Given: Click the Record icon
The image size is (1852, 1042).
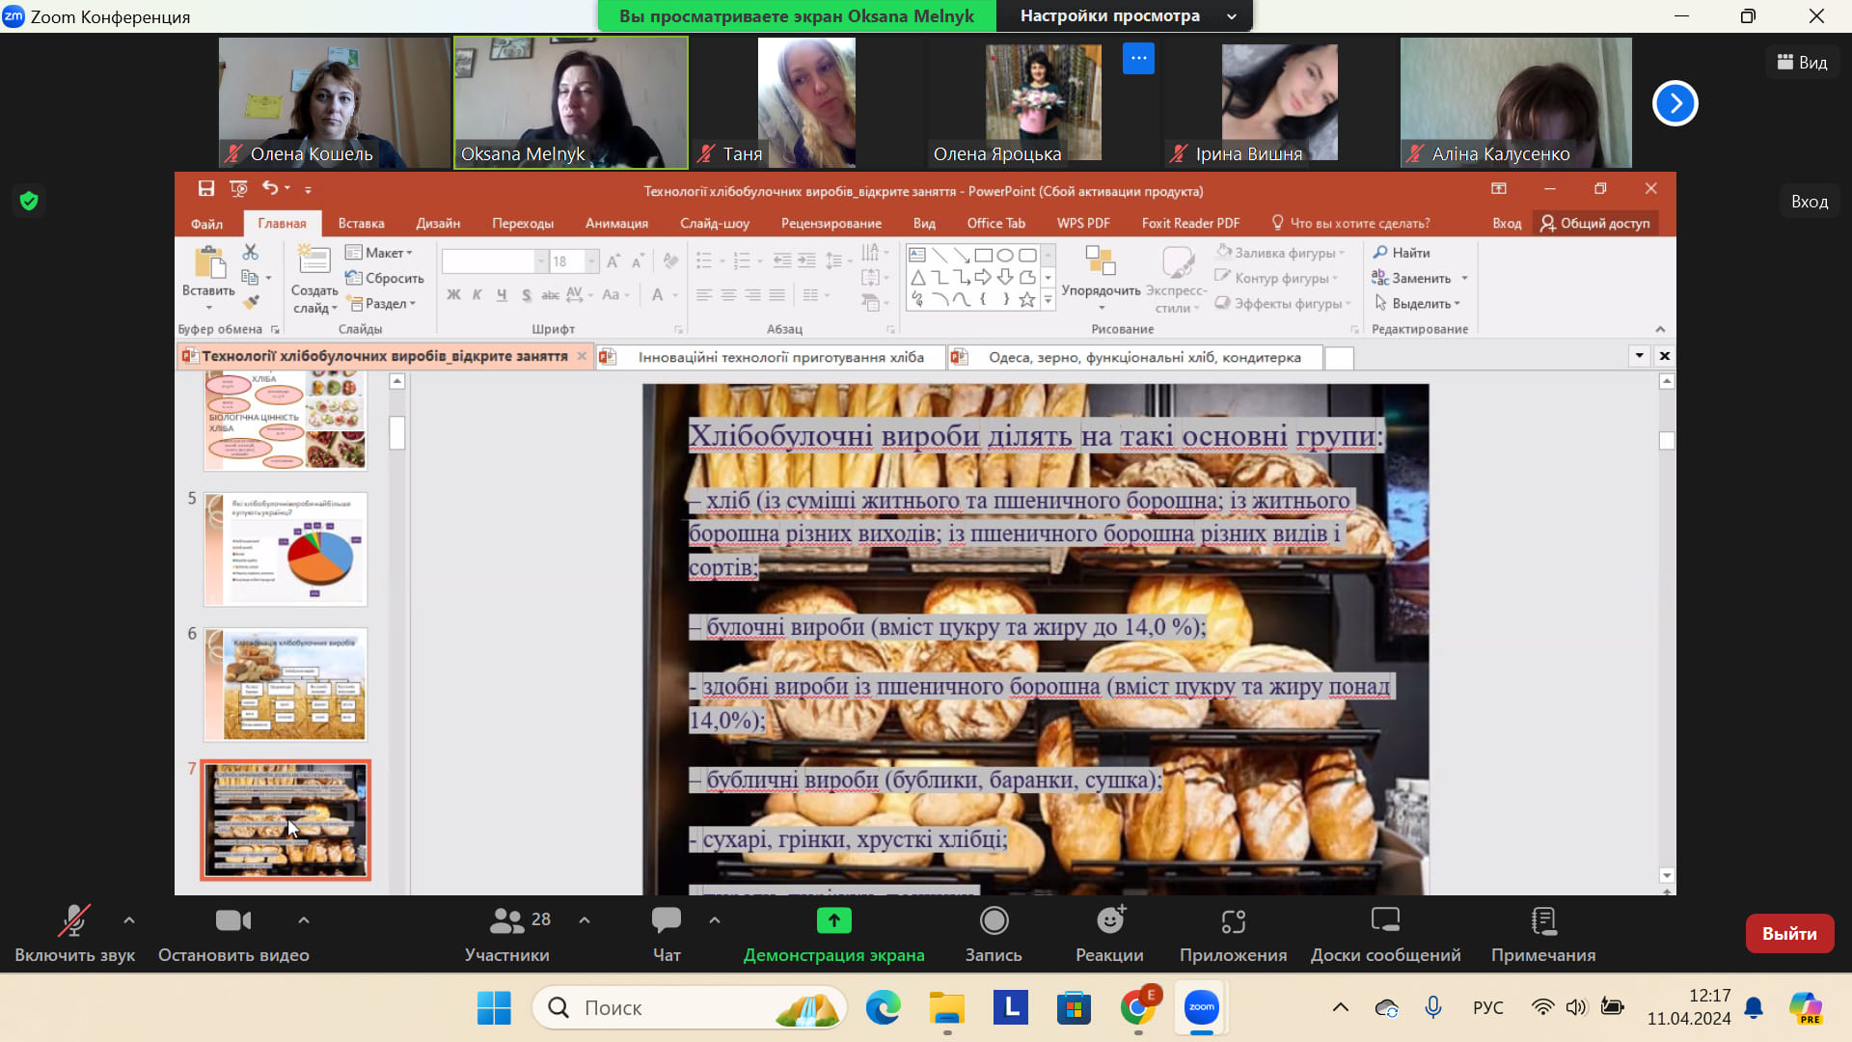Looking at the screenshot, I should [x=994, y=921].
